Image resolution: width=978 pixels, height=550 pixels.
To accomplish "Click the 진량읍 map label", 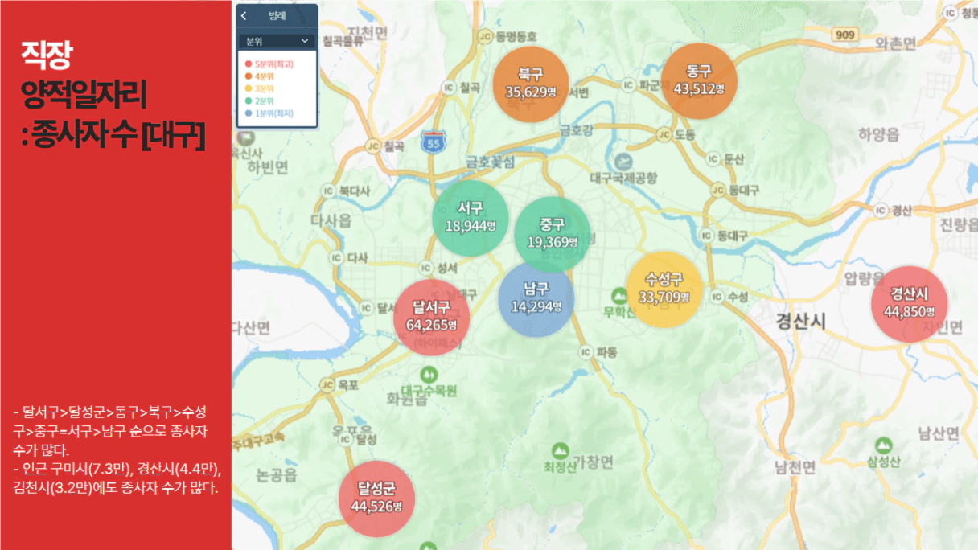I will pyautogui.click(x=957, y=224).
